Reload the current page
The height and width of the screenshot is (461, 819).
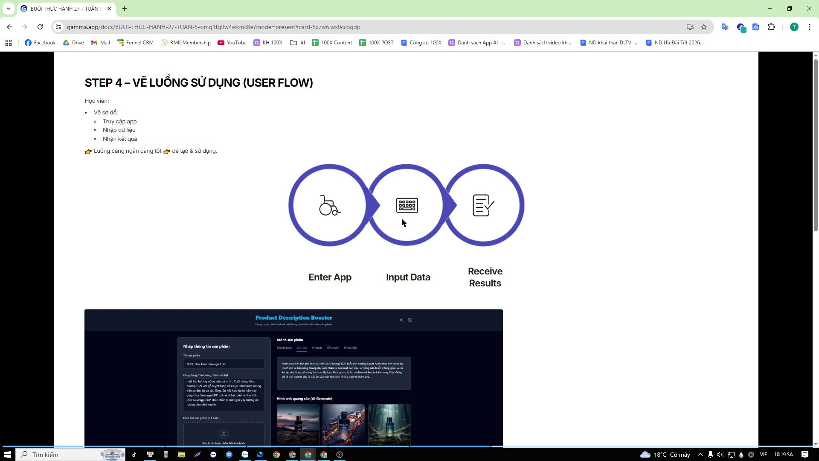click(x=40, y=27)
